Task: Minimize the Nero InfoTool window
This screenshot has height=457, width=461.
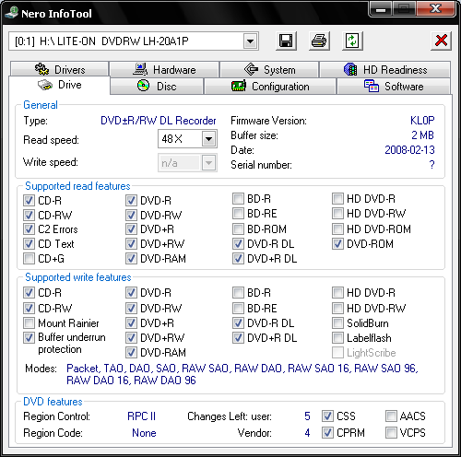Action: 381,9
